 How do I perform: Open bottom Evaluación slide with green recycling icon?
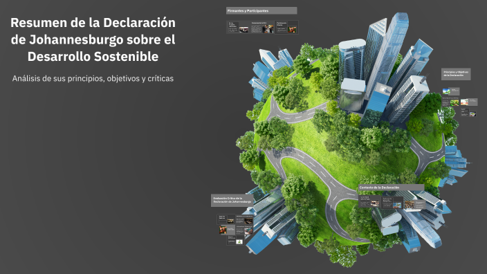click(x=235, y=240)
